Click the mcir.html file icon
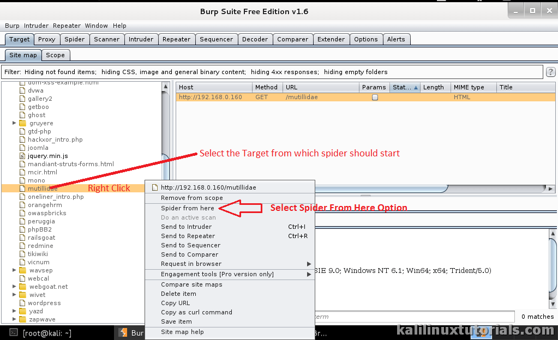 [22, 172]
